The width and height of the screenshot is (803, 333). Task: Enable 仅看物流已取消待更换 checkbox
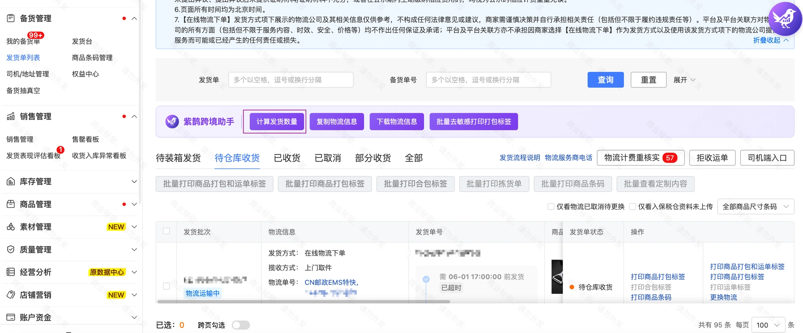coord(551,206)
